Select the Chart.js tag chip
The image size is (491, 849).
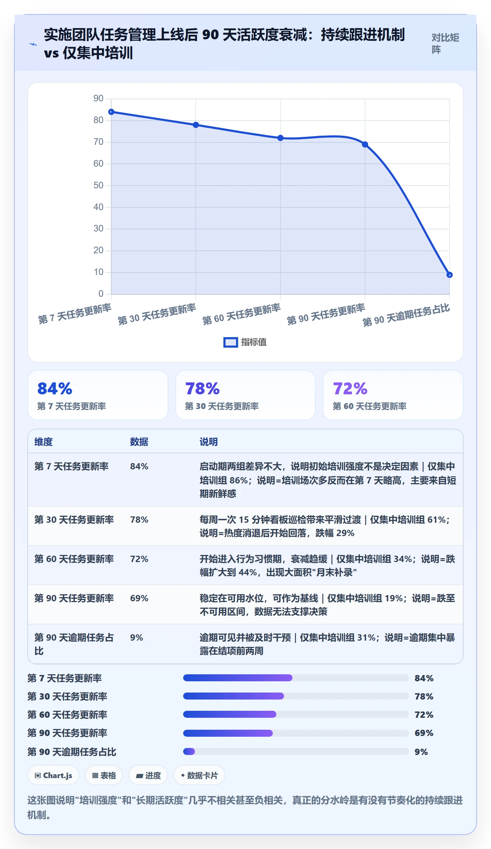[x=53, y=775]
